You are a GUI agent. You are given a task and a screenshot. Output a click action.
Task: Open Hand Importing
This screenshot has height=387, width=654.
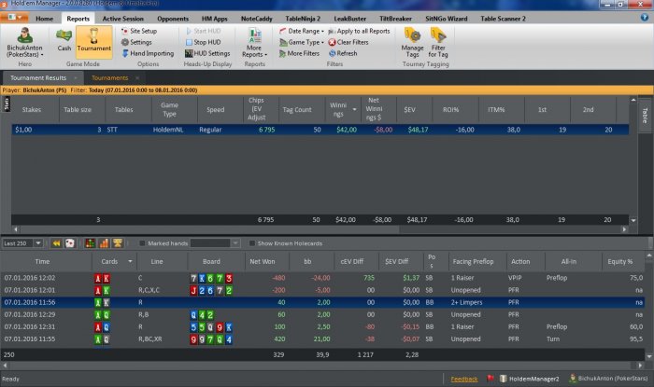click(x=148, y=53)
